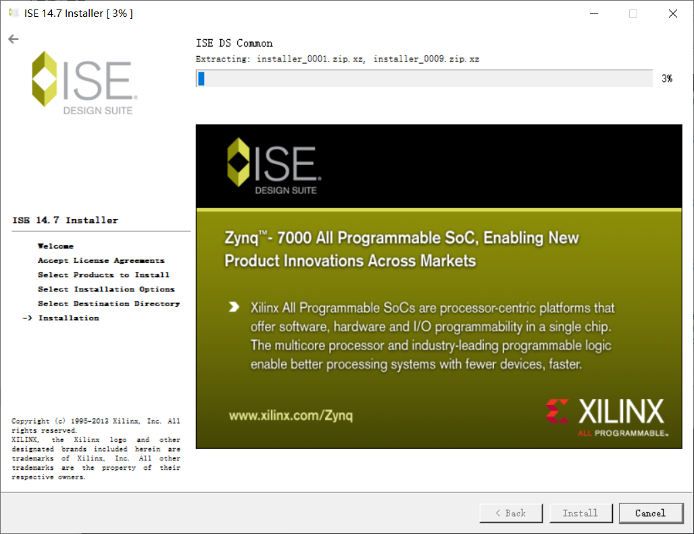Minimize the installer window
Image resolution: width=694 pixels, height=534 pixels.
(594, 14)
